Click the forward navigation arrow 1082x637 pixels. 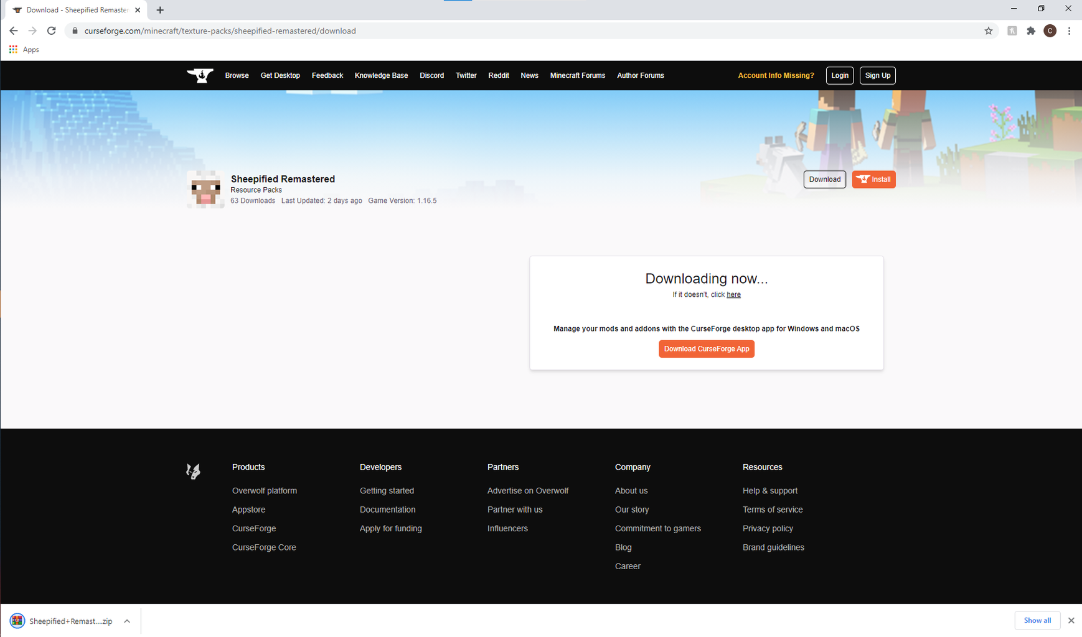(x=32, y=30)
